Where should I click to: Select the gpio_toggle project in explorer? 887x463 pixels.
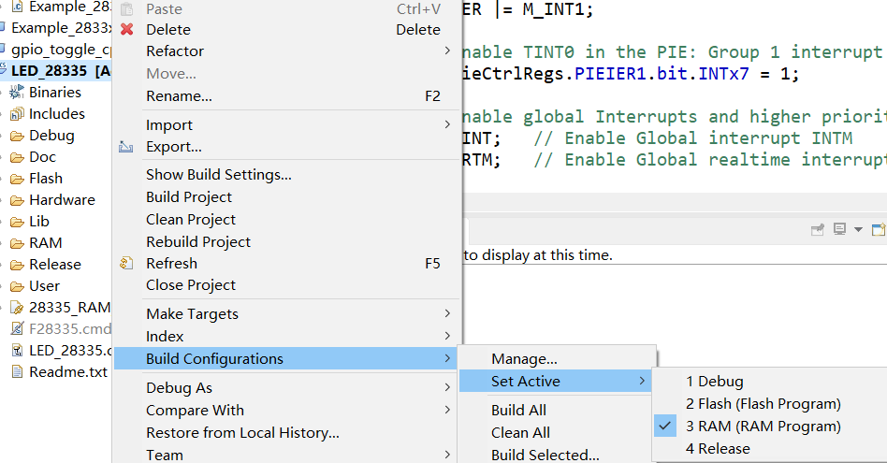[61, 50]
